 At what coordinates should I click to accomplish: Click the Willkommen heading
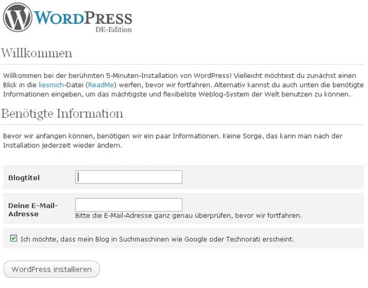37,53
